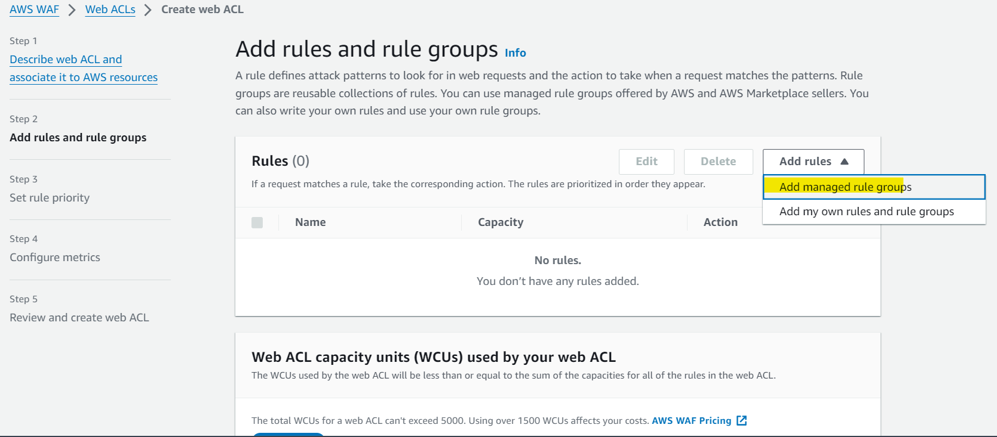Go to Web ACLs breadcrumb
Viewport: 997px width, 437px height.
click(111, 10)
